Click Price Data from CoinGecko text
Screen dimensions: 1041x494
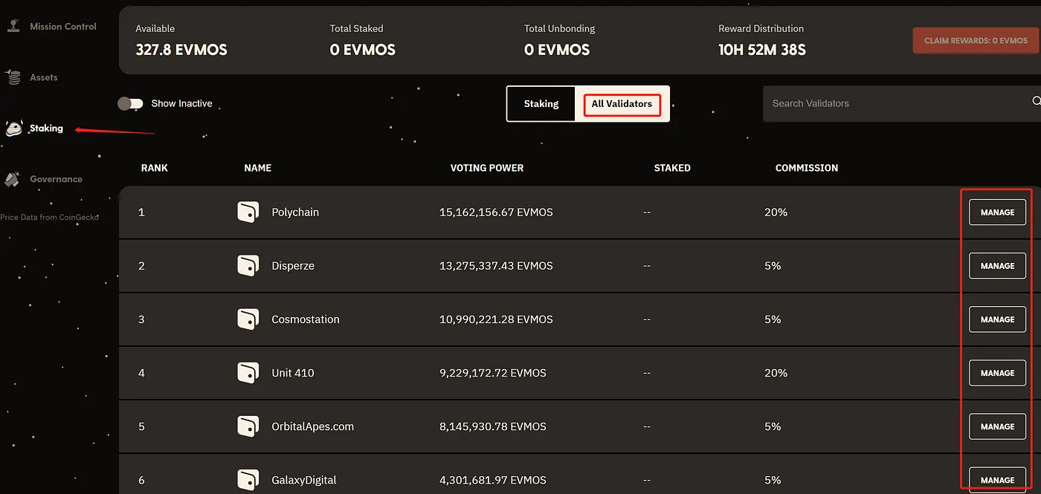(50, 217)
